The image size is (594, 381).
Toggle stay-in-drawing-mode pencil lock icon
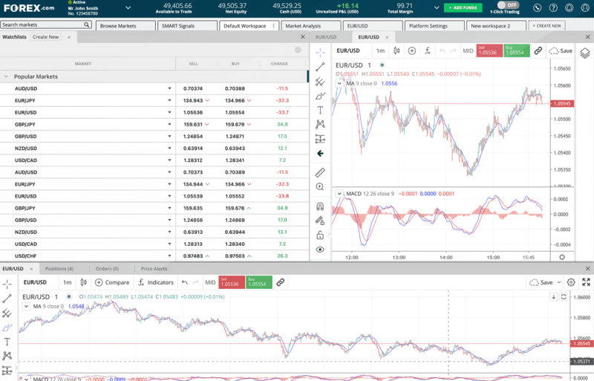[x=320, y=221]
